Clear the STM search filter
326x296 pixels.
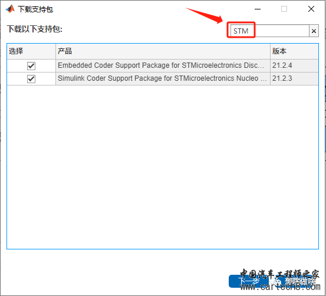point(314,31)
